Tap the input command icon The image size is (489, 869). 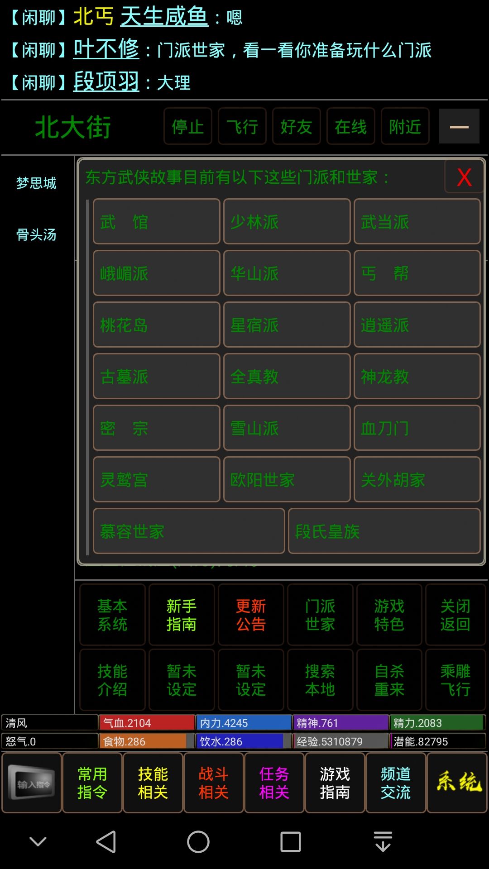(32, 783)
